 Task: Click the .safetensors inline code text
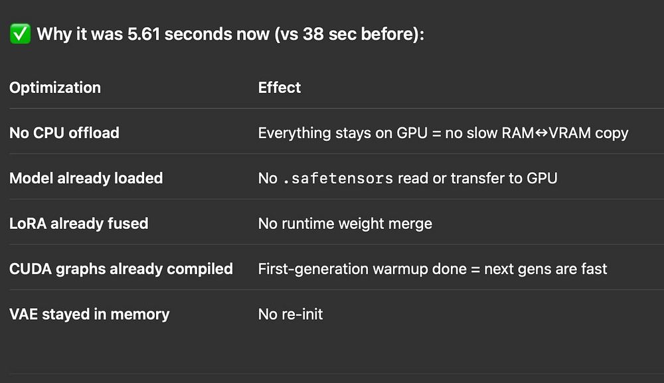point(338,179)
